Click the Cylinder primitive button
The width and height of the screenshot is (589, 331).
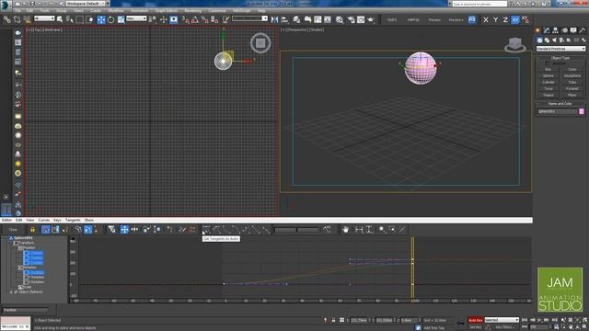pyautogui.click(x=549, y=82)
